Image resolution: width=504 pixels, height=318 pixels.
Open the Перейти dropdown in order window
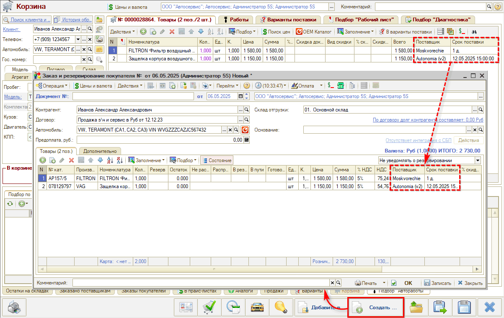[x=228, y=85]
